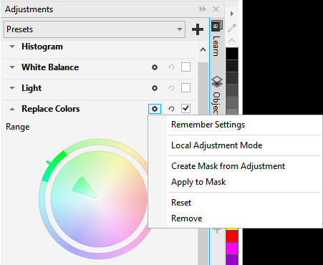The width and height of the screenshot is (323, 265).
Task: Enable the White Balance checkbox
Action: pyautogui.click(x=185, y=67)
